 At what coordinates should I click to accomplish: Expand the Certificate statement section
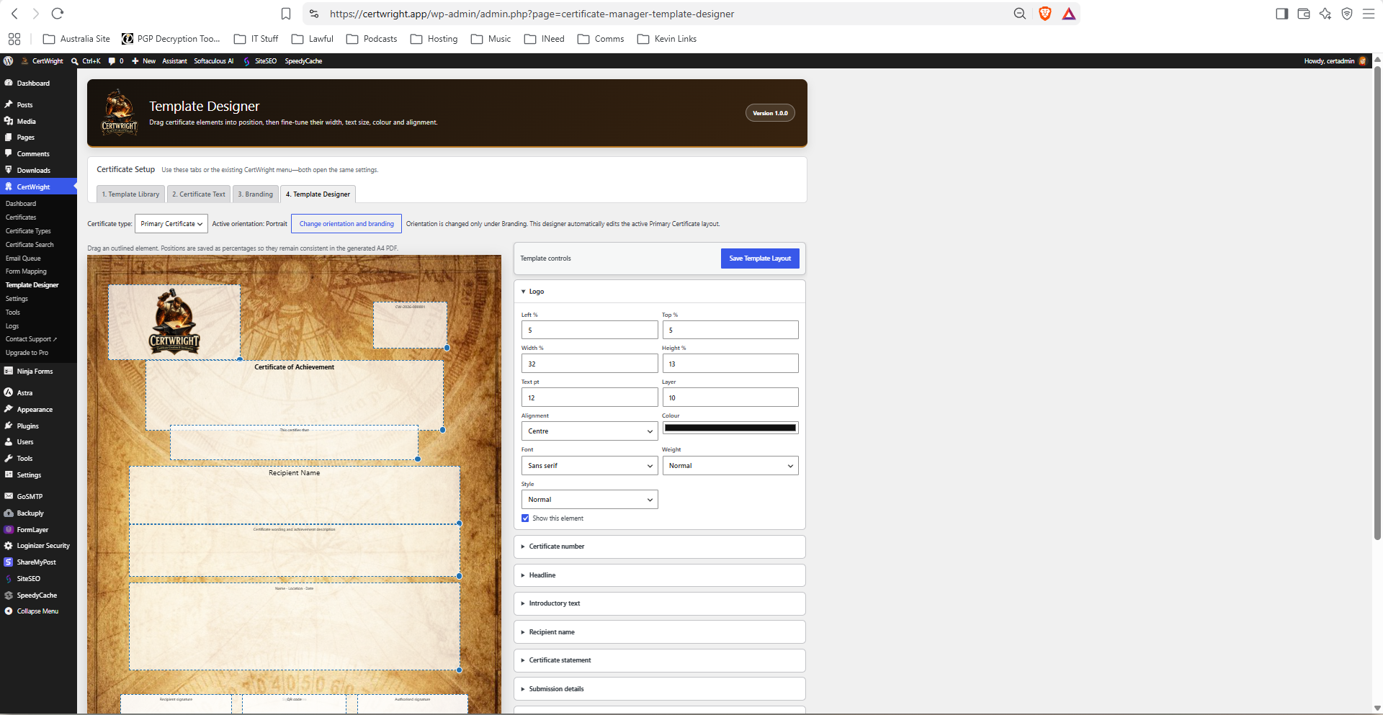pos(659,660)
